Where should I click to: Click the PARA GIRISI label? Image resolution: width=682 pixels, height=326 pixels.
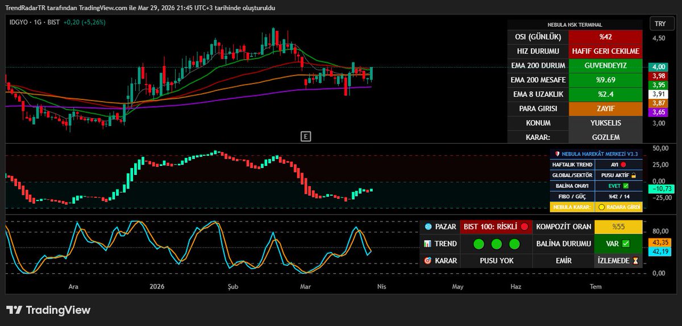(x=537, y=108)
